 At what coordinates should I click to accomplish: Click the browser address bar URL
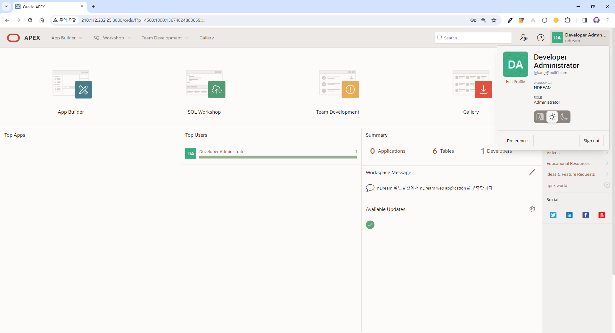[143, 20]
